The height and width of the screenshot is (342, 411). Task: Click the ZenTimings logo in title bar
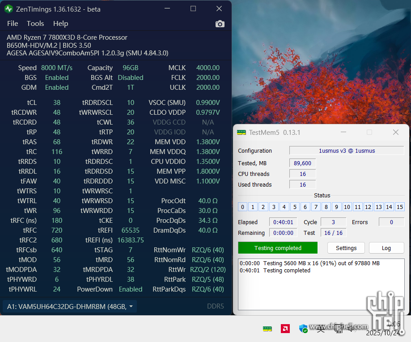tap(8, 9)
